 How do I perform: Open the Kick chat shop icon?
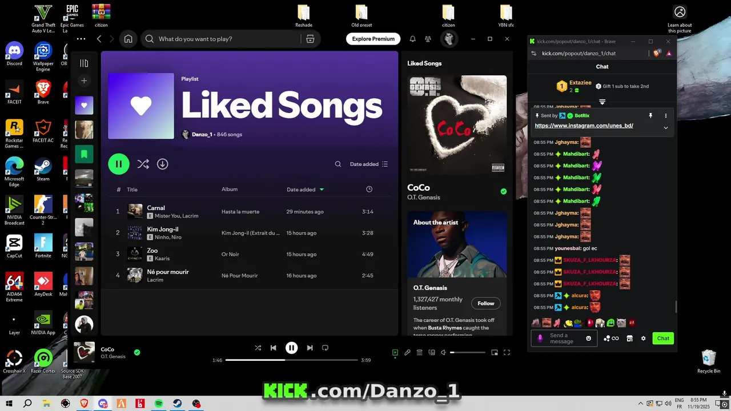point(629,339)
